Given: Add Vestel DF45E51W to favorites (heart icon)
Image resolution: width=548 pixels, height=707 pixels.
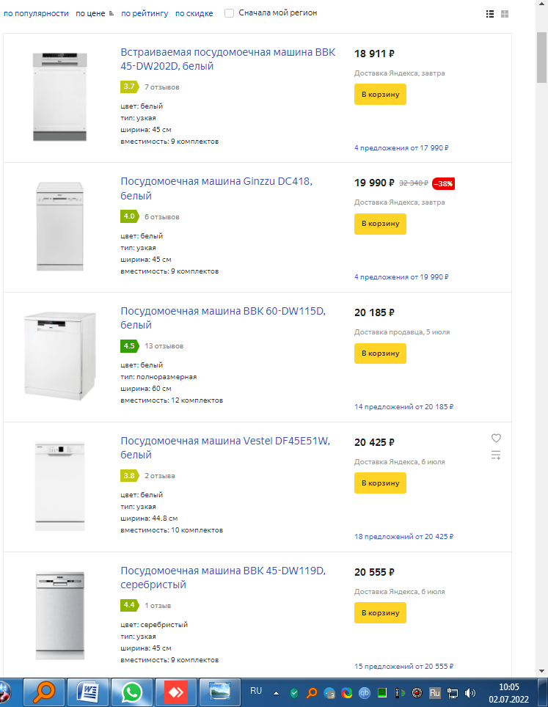Looking at the screenshot, I should 496,438.
